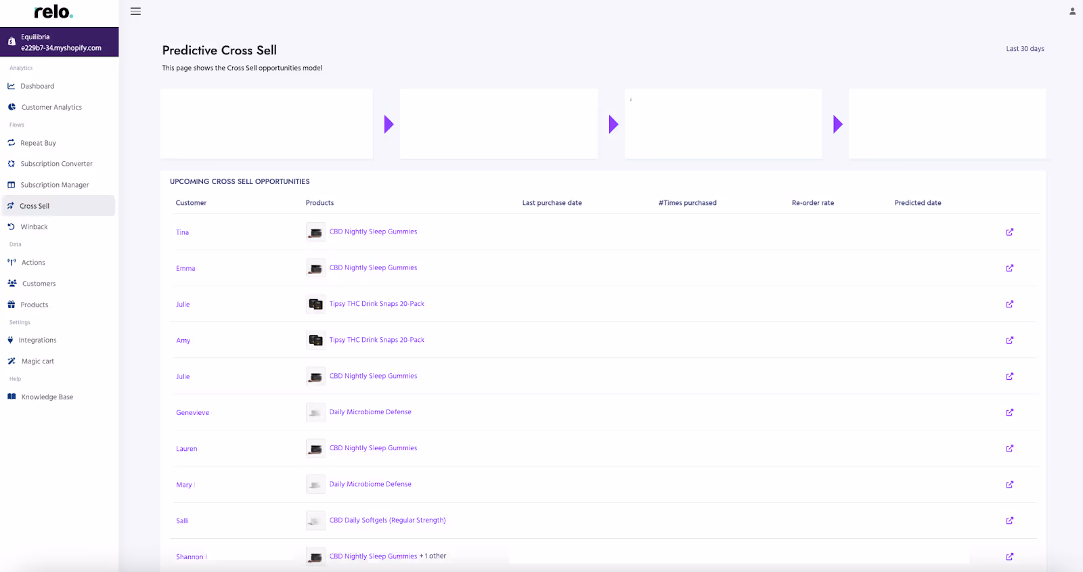Click the user profile icon
The image size is (1083, 572).
1072,12
